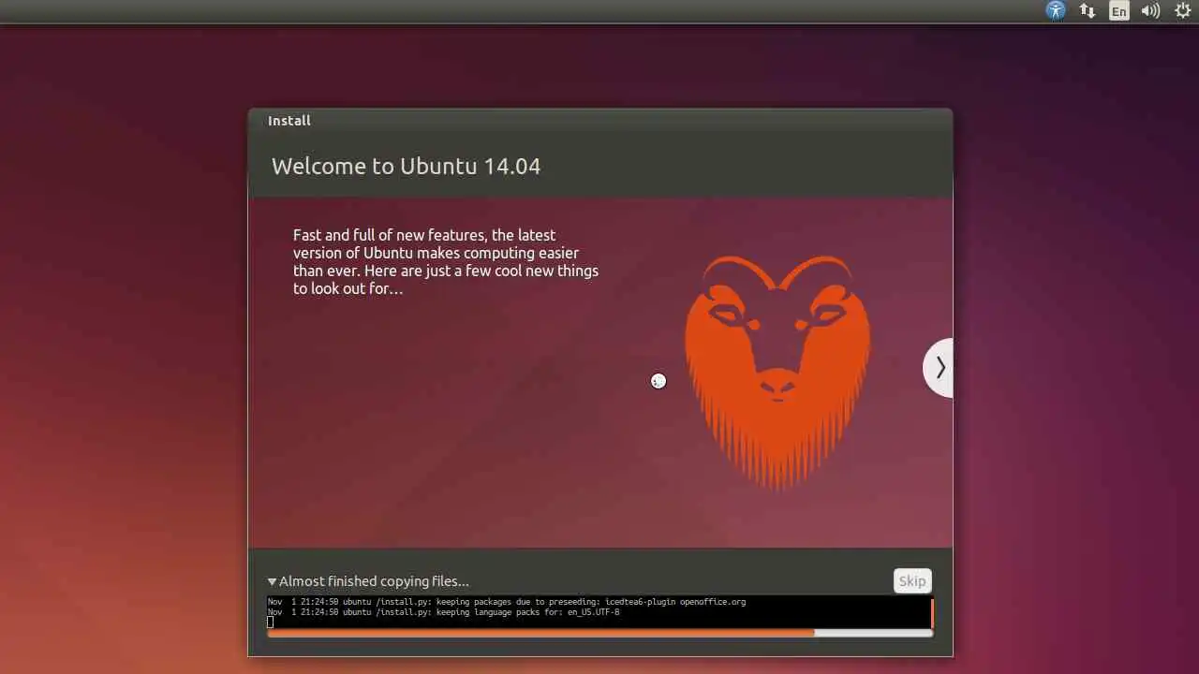Image resolution: width=1199 pixels, height=674 pixels.
Task: Advance slideshow with the next arrow
Action: click(x=939, y=368)
